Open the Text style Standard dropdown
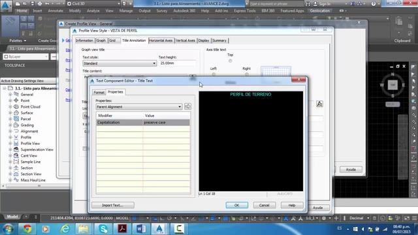 pos(120,63)
